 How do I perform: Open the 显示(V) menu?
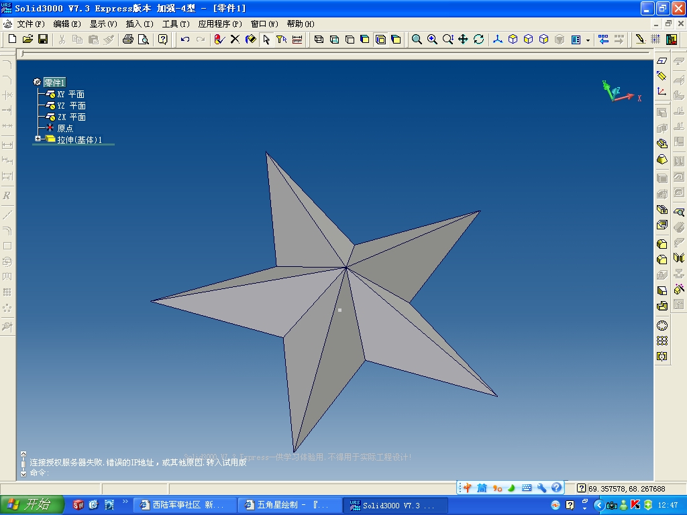[x=103, y=24]
